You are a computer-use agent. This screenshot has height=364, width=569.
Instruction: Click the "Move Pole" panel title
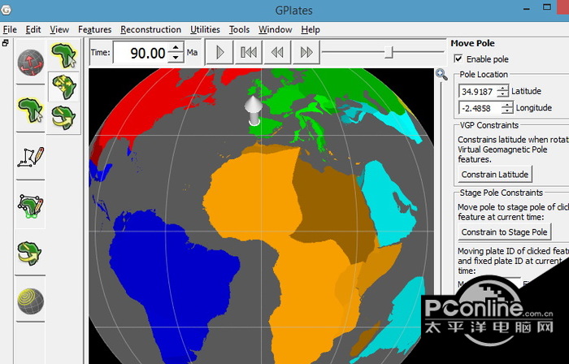(472, 44)
